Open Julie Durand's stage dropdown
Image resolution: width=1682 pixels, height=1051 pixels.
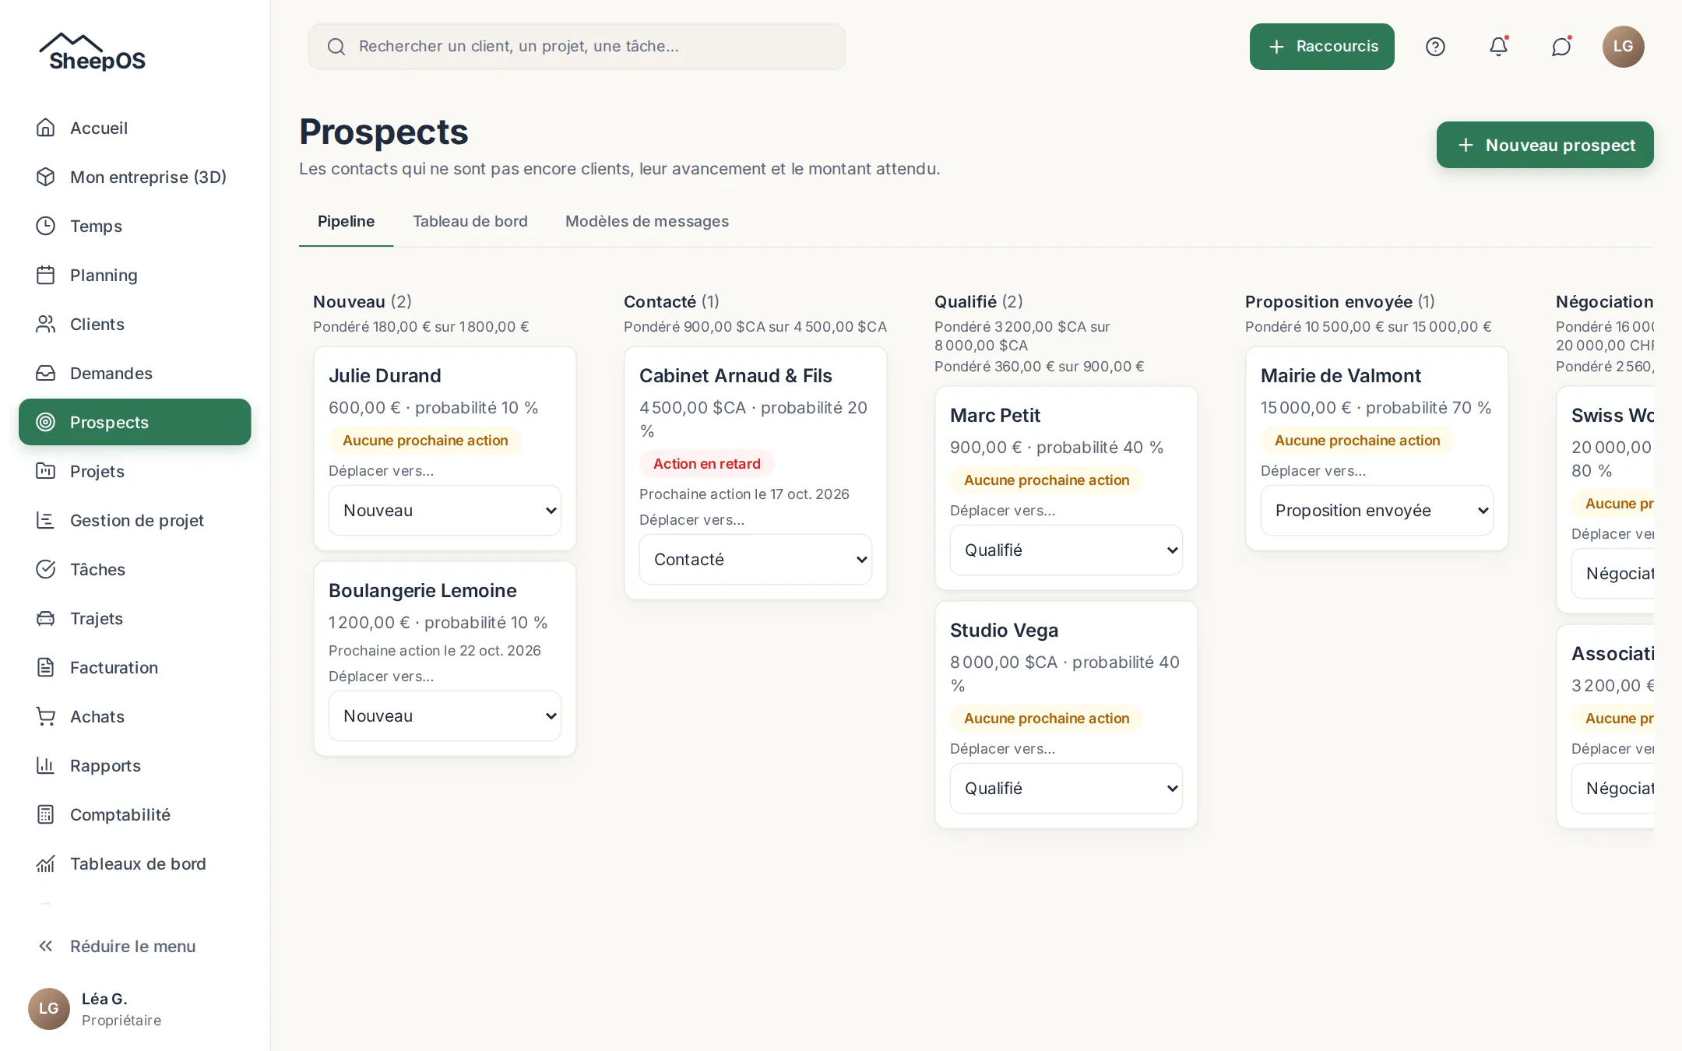click(445, 510)
